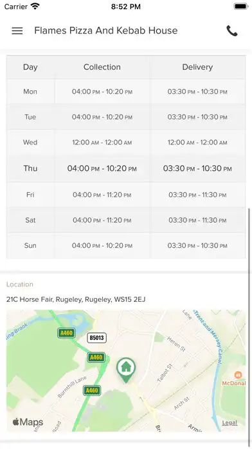Viewport: 252px width, 449px height.
Task: Tap the highlighted Thu row
Action: 126,168
